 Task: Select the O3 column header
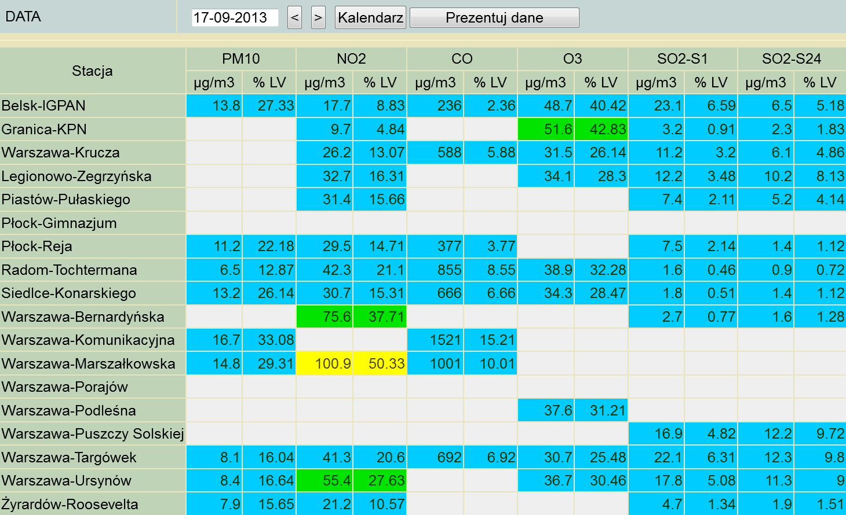(x=572, y=58)
